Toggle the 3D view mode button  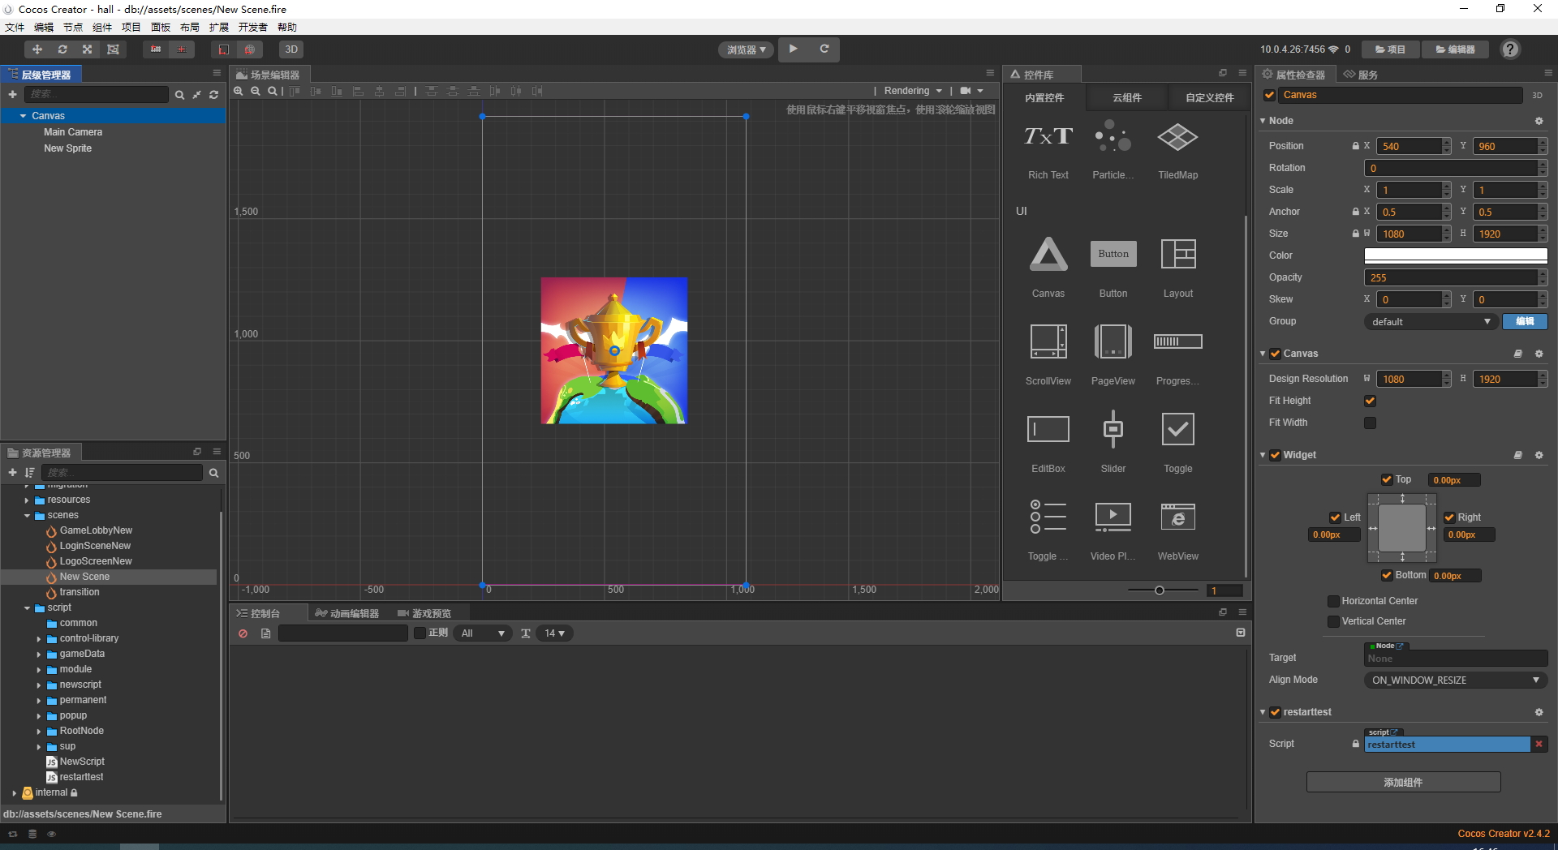tap(291, 49)
